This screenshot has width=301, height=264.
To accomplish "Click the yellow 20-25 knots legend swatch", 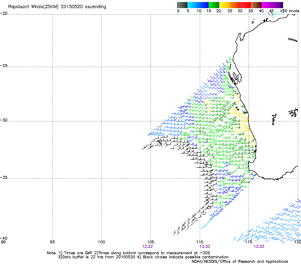I will (x=225, y=5).
